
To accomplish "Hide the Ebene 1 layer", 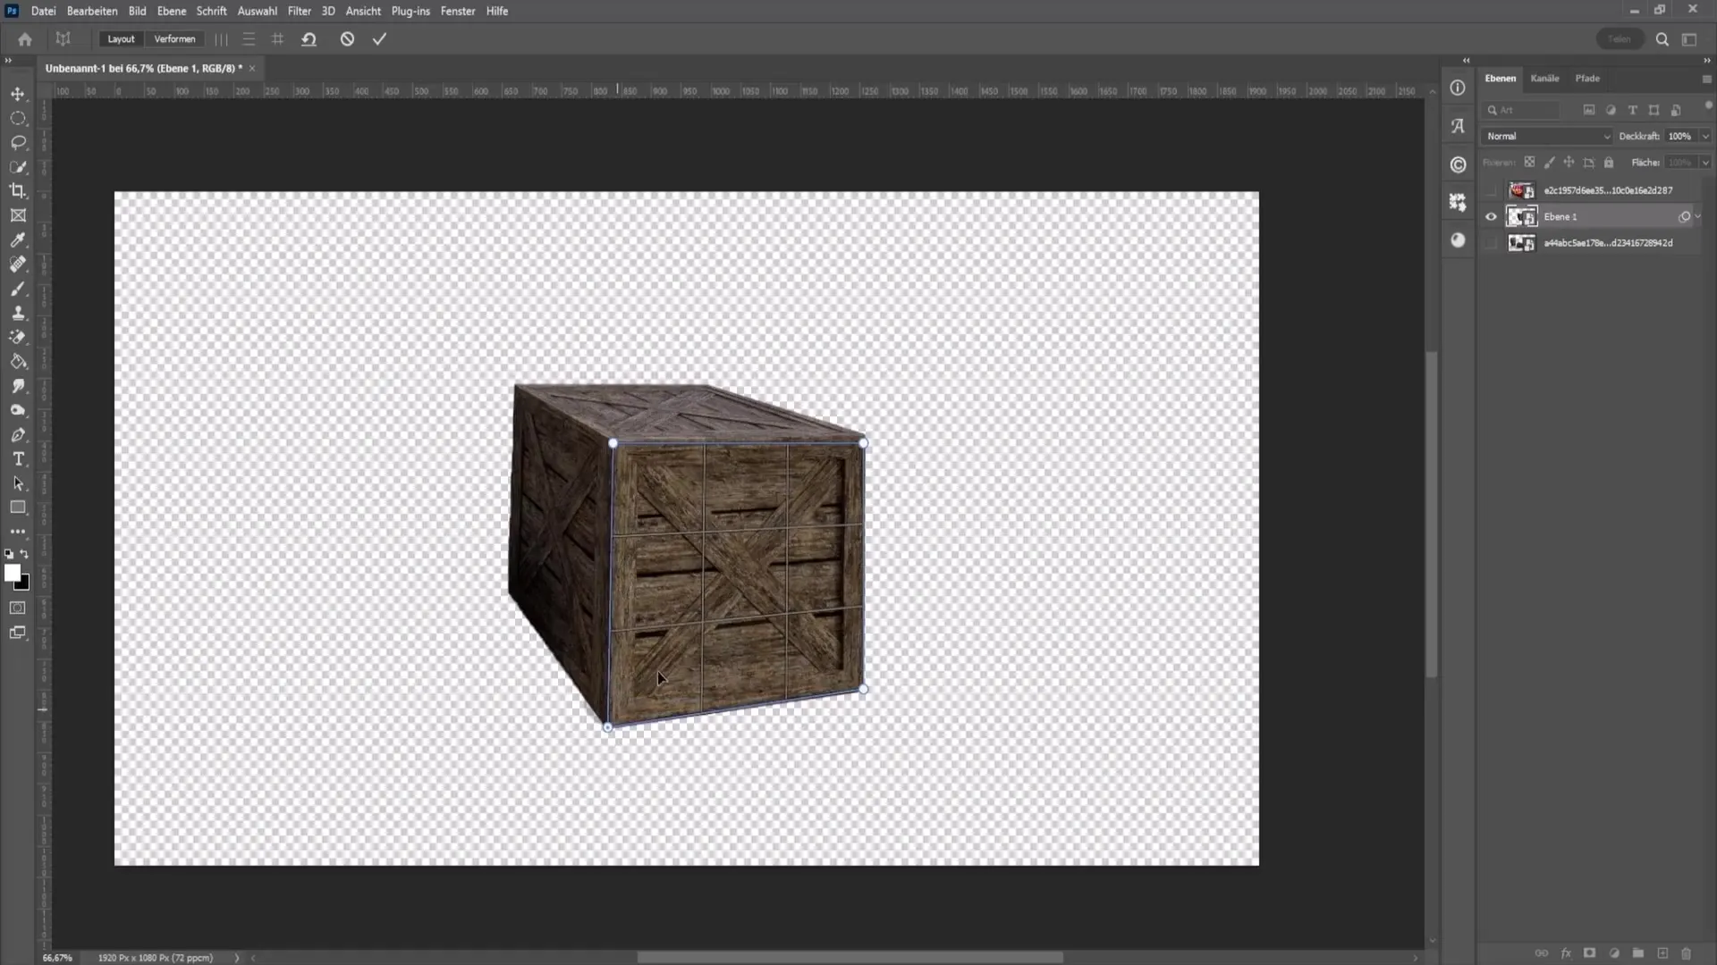I will click(x=1491, y=216).
